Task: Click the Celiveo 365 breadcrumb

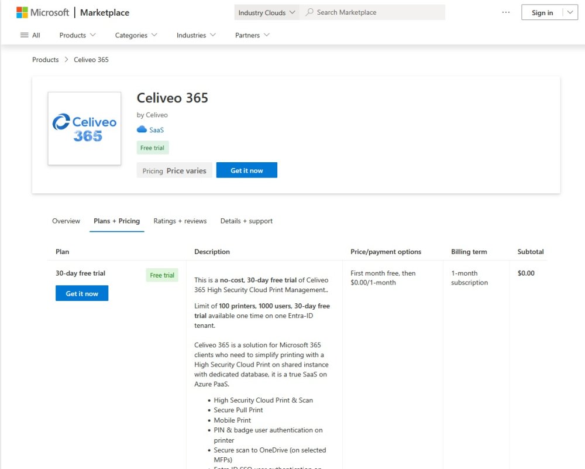Action: pyautogui.click(x=91, y=60)
